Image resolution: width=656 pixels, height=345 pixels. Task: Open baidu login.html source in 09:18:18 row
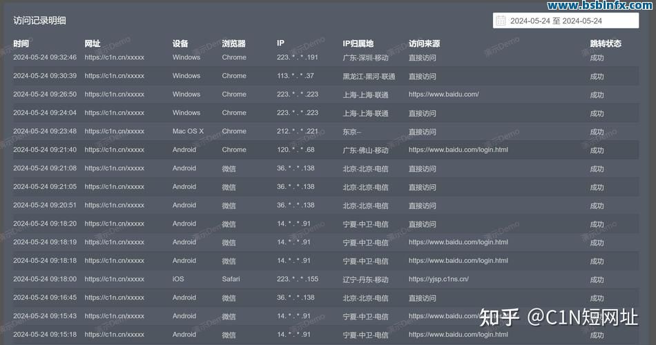[458, 261]
